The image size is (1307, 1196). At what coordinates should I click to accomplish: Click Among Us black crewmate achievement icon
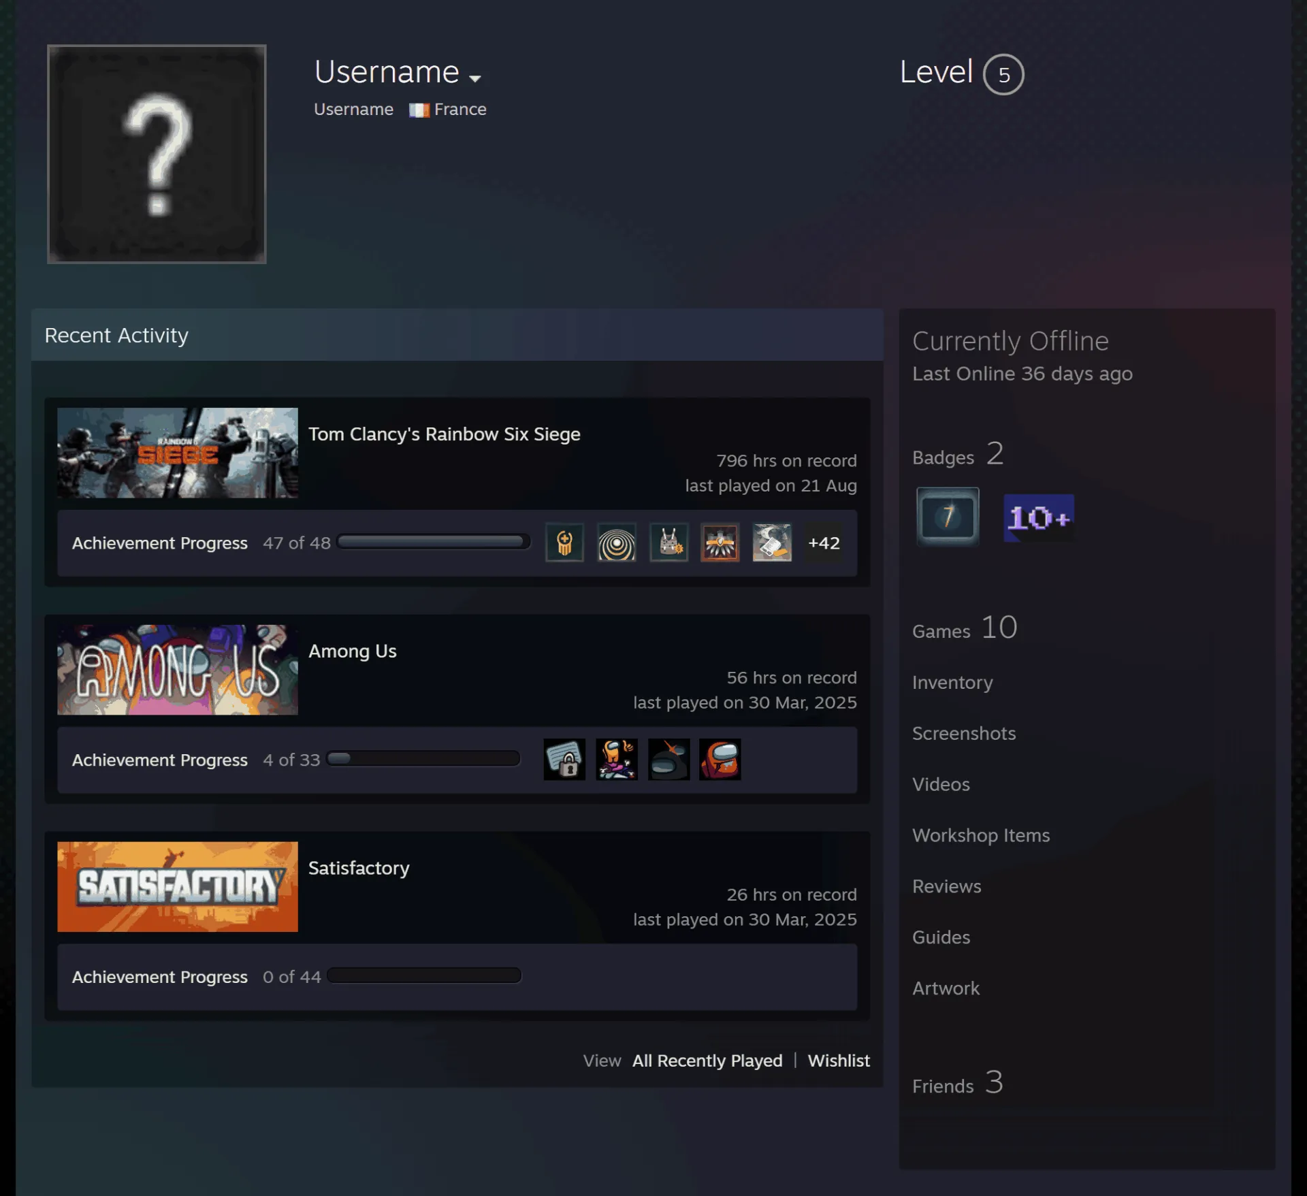(668, 759)
